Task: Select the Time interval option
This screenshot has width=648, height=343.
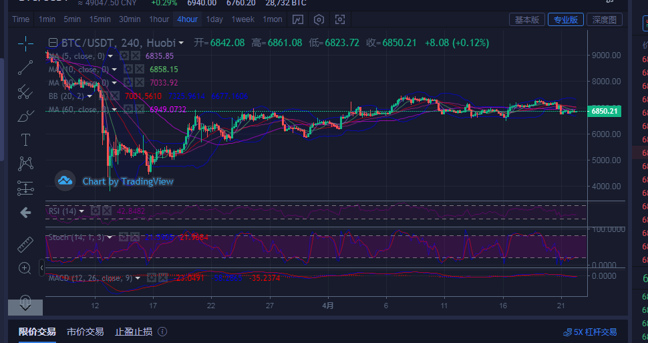Action: pos(21,19)
